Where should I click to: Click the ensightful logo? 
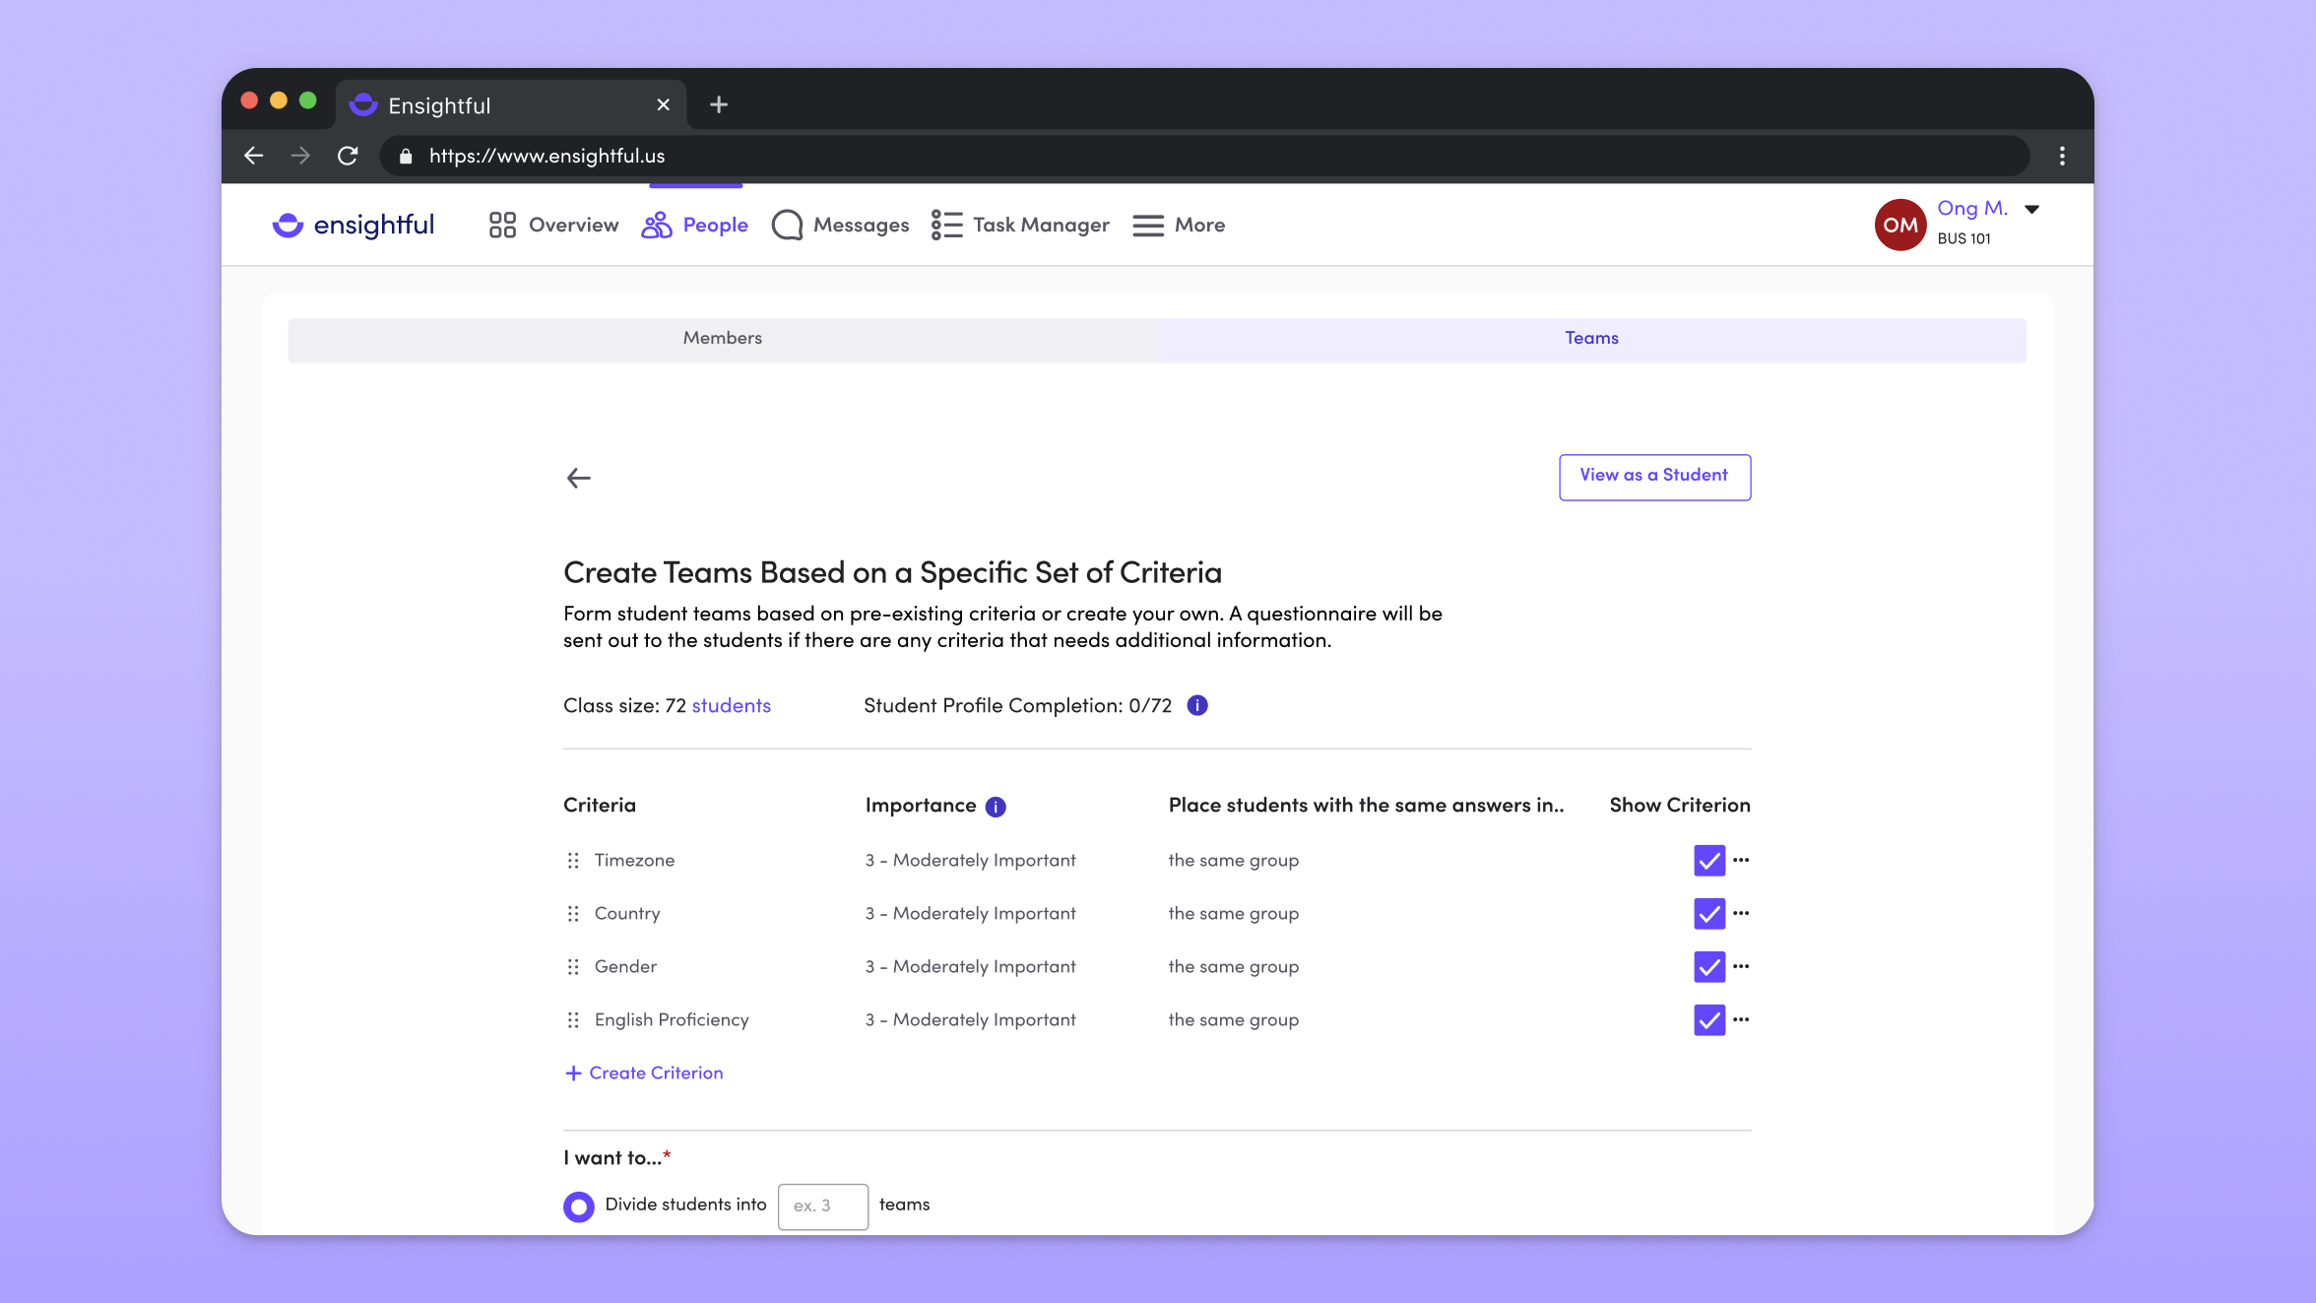click(x=353, y=225)
